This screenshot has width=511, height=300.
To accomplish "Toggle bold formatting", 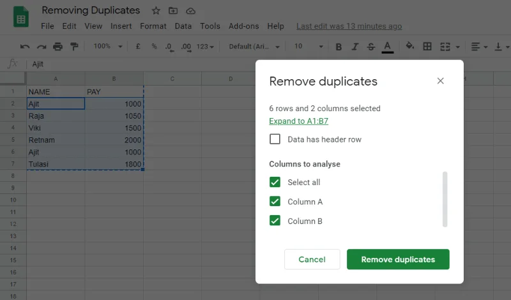I will (x=339, y=47).
